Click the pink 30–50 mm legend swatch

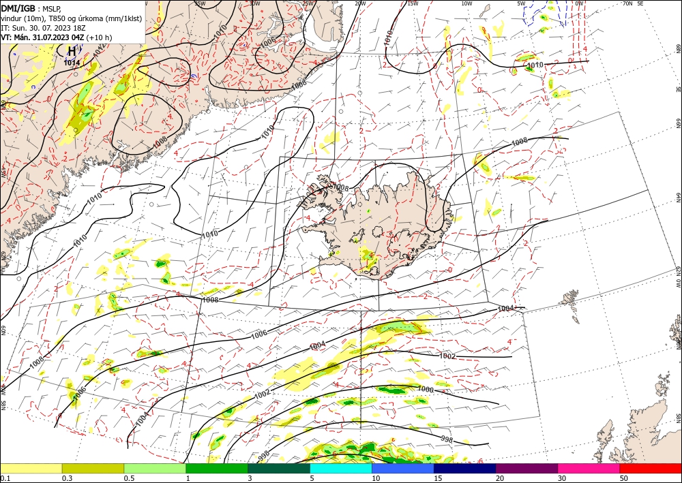coord(589,468)
